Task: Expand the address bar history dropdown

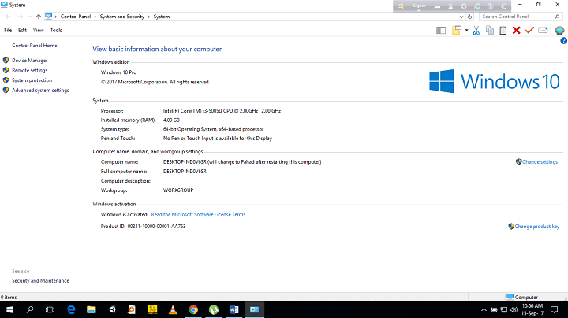Action: pyautogui.click(x=461, y=17)
